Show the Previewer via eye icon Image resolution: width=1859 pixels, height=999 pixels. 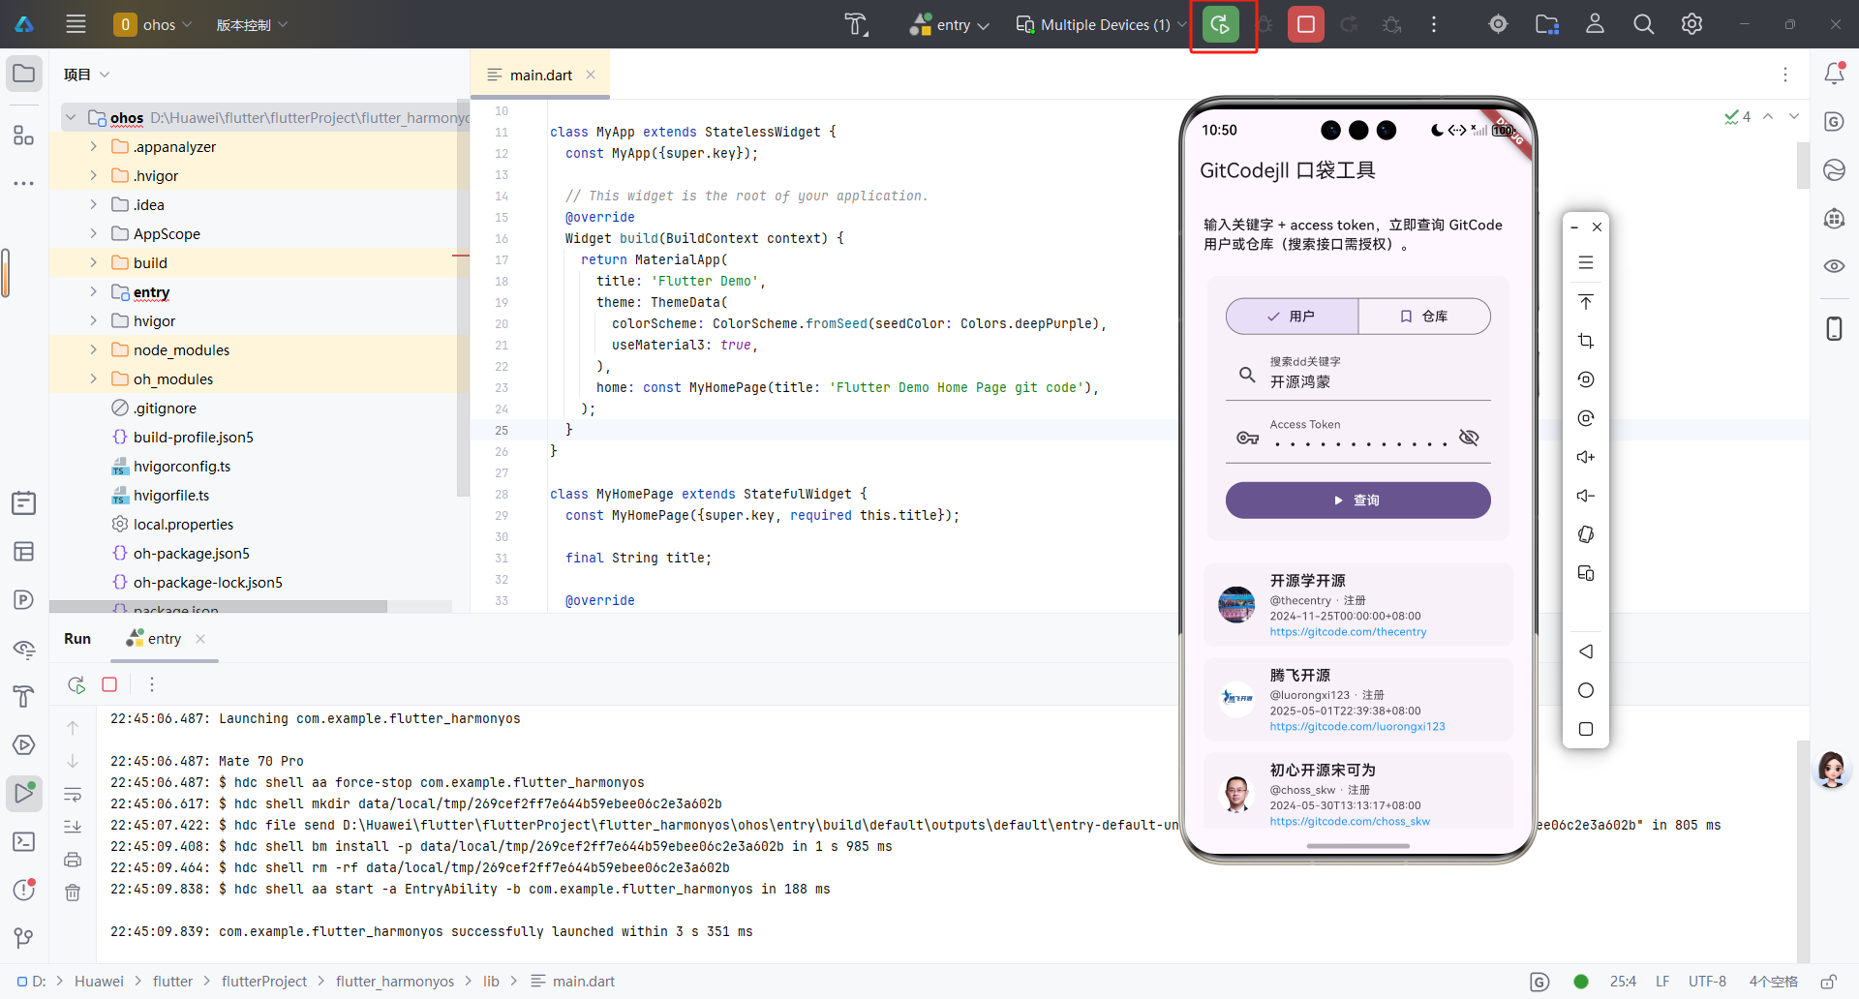coord(1833,266)
